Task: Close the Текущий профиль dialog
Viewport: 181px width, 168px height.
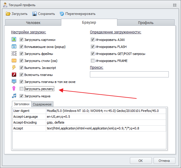Action: point(175,5)
